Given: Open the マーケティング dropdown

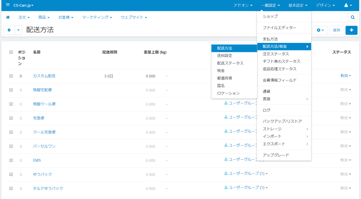Looking at the screenshot, I should click(97, 17).
